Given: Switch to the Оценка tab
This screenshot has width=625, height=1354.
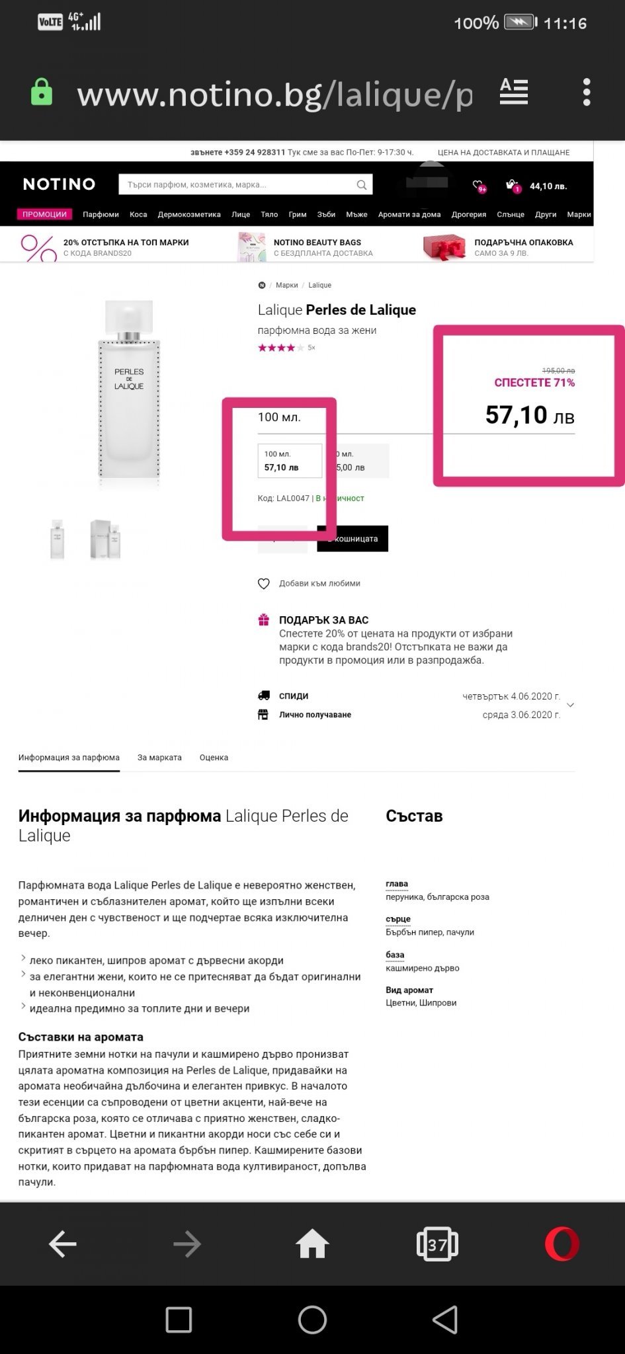Looking at the screenshot, I should click(x=214, y=758).
